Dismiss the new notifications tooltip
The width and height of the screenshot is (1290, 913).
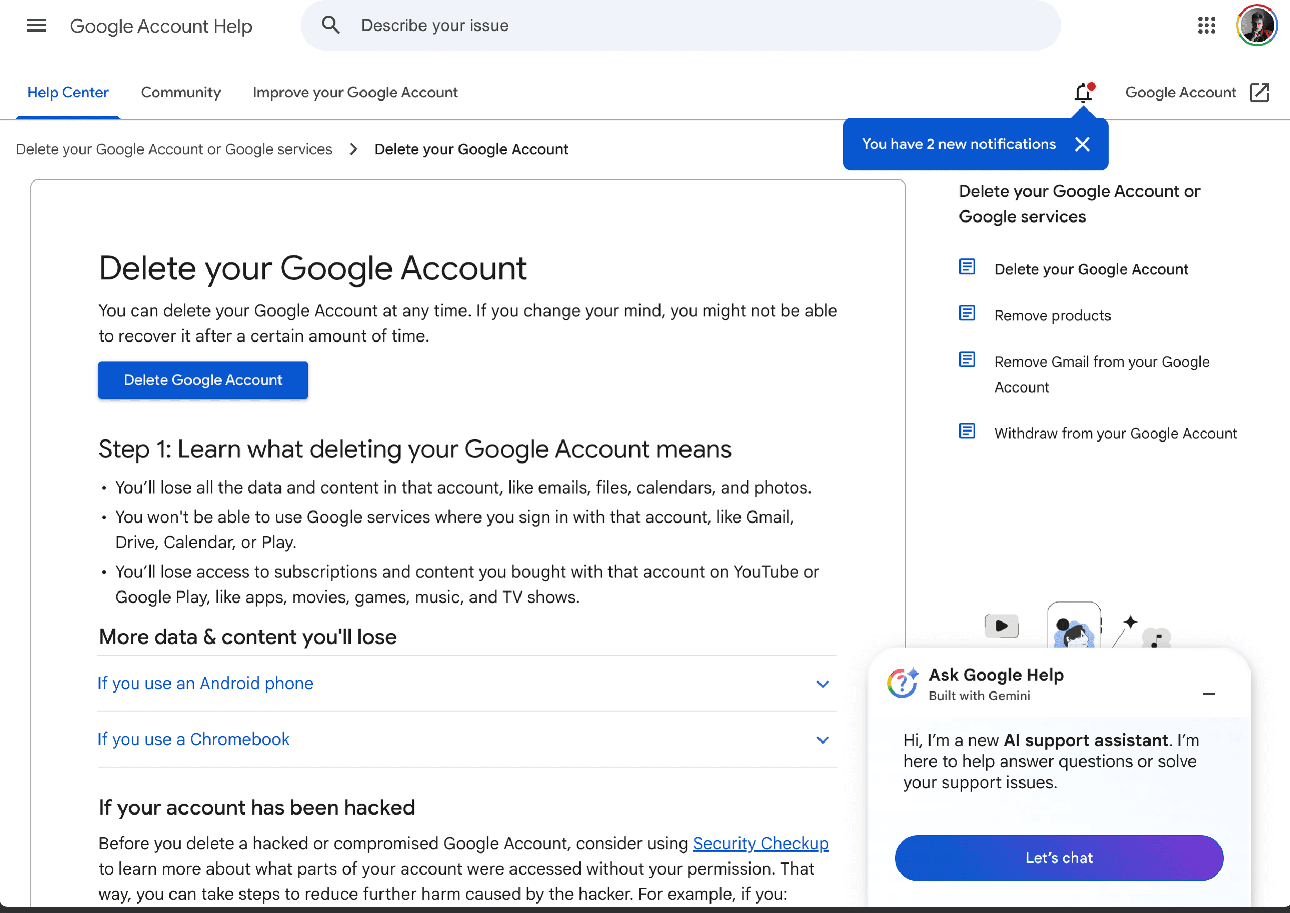1083,145
